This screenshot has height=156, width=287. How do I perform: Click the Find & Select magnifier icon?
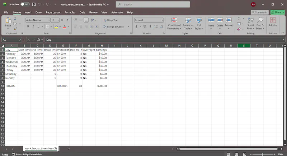point(260,20)
